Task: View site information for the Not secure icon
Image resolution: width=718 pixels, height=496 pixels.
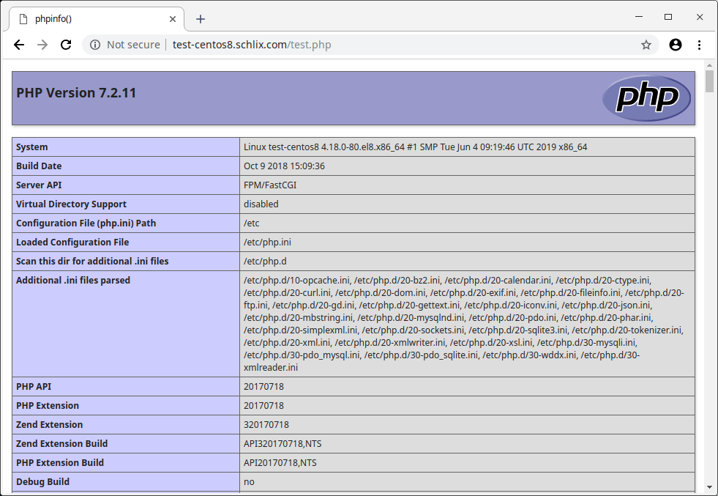Action: [x=95, y=45]
